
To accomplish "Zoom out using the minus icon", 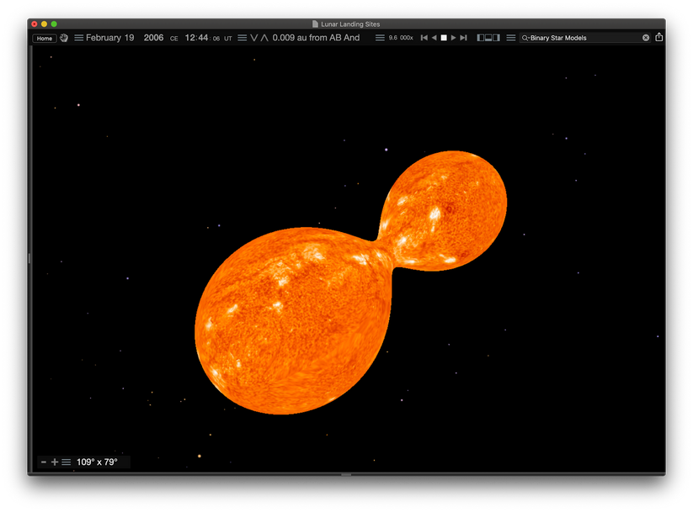I will pyautogui.click(x=43, y=462).
